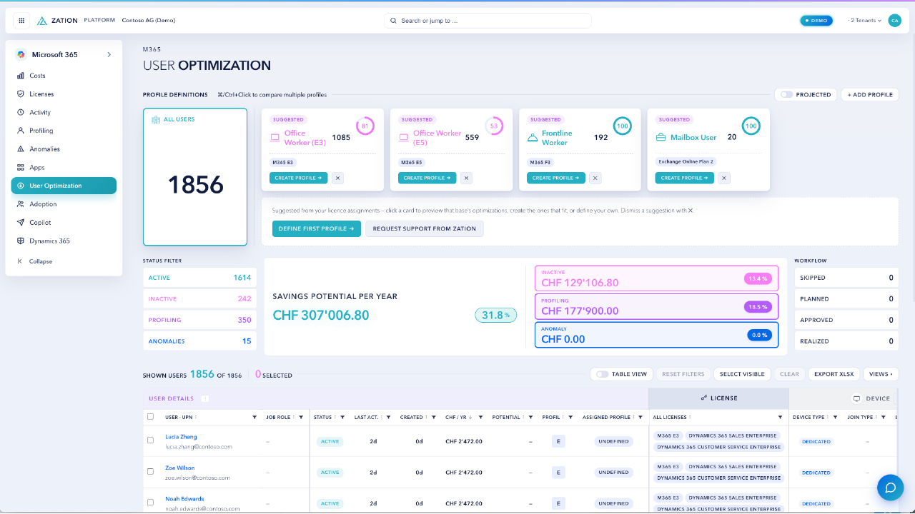Screen dimensions: 915x514
Task: Open Profiling in the sidebar
Action: [x=64, y=131]
